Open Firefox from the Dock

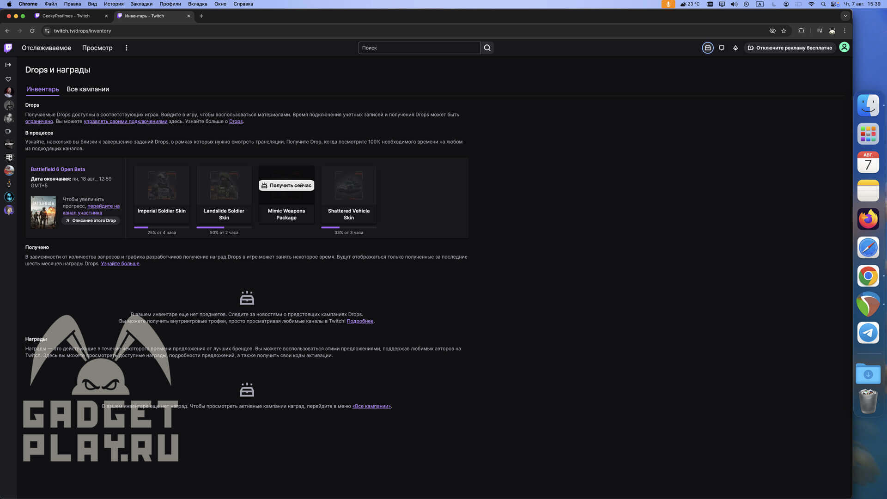(868, 219)
